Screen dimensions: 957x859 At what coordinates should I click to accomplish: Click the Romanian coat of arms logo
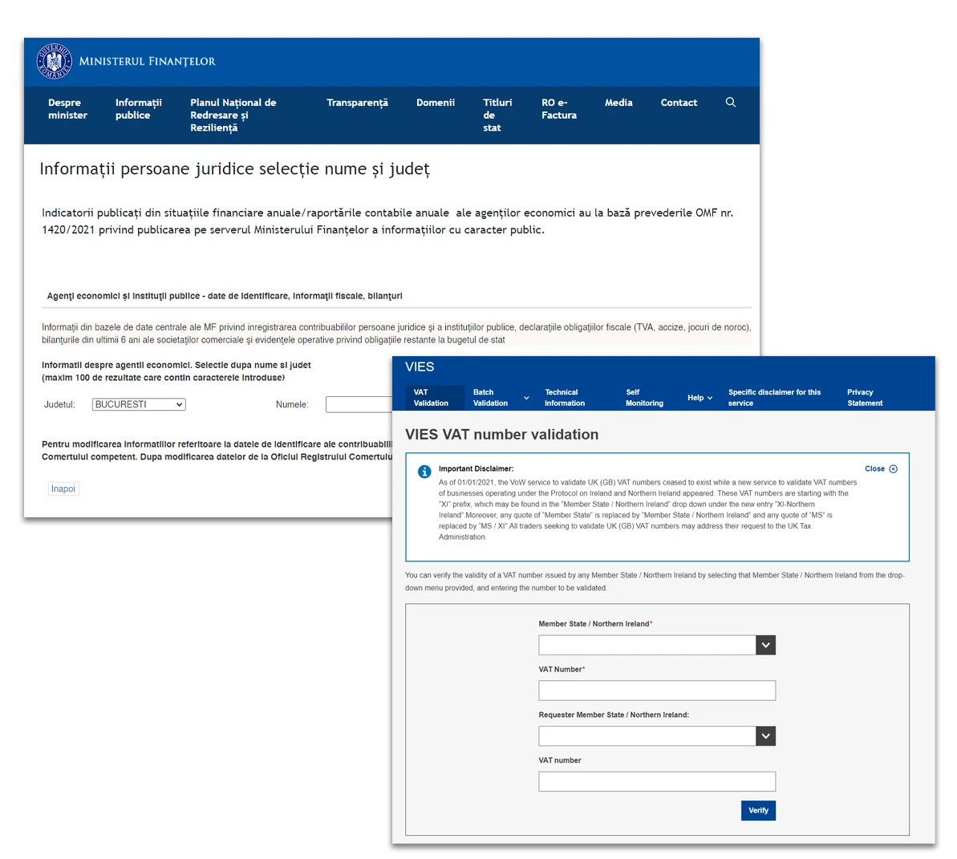pyautogui.click(x=53, y=61)
